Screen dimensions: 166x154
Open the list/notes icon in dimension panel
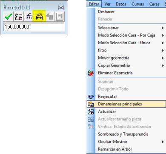[60, 17]
